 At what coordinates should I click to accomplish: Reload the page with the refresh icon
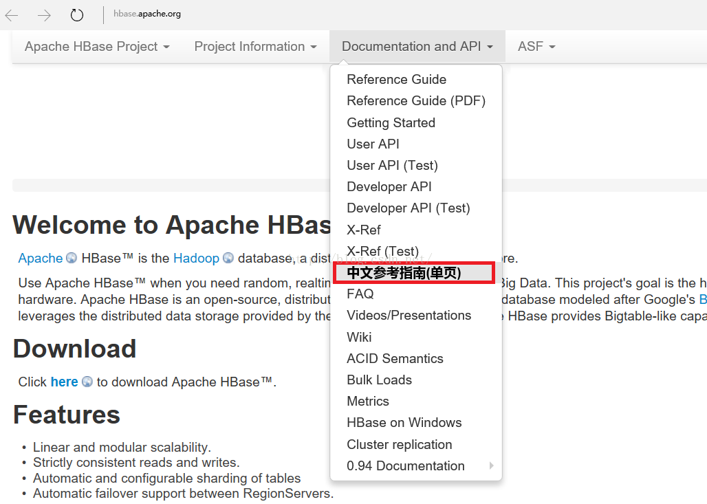point(77,15)
